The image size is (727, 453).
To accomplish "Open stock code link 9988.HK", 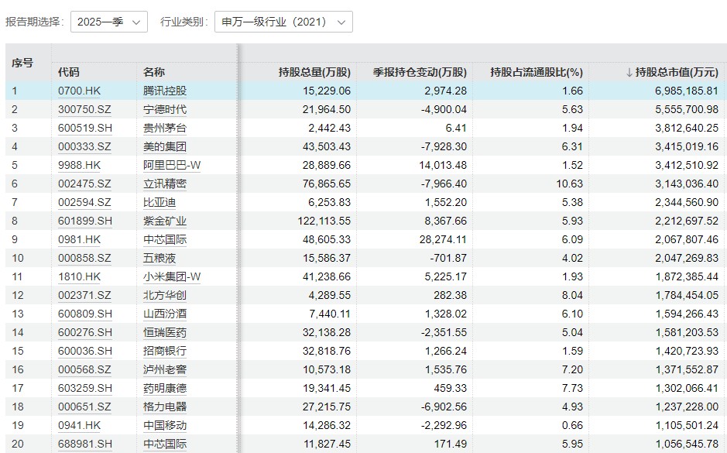I will pyautogui.click(x=79, y=165).
